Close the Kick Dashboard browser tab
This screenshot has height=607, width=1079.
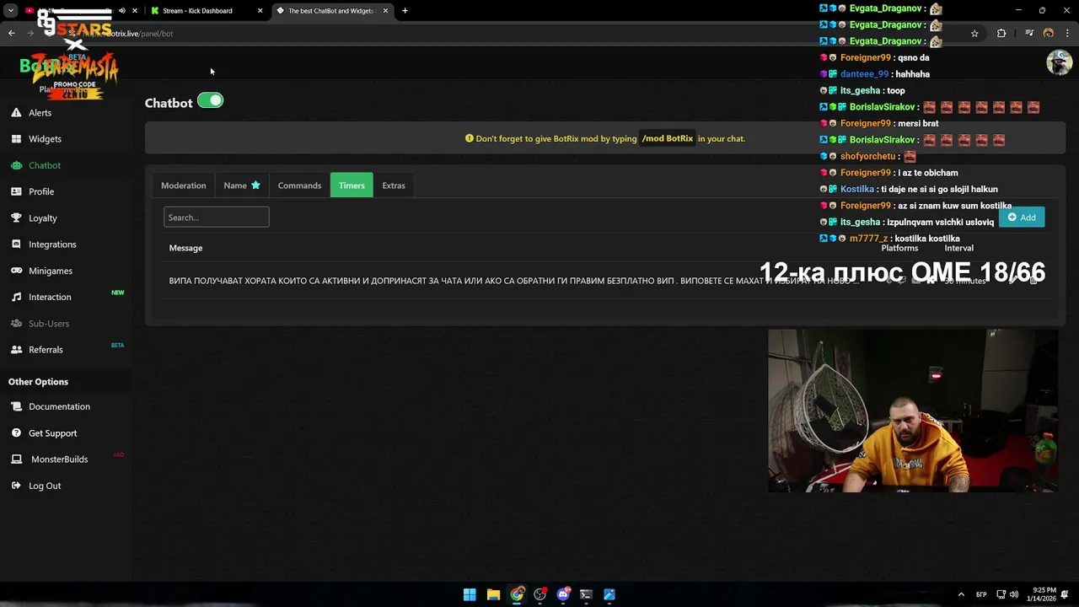260,11
